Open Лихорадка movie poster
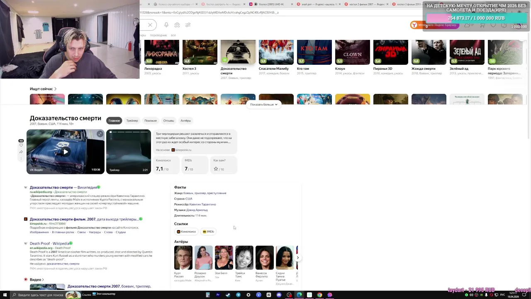This screenshot has width=531, height=299. [162, 52]
